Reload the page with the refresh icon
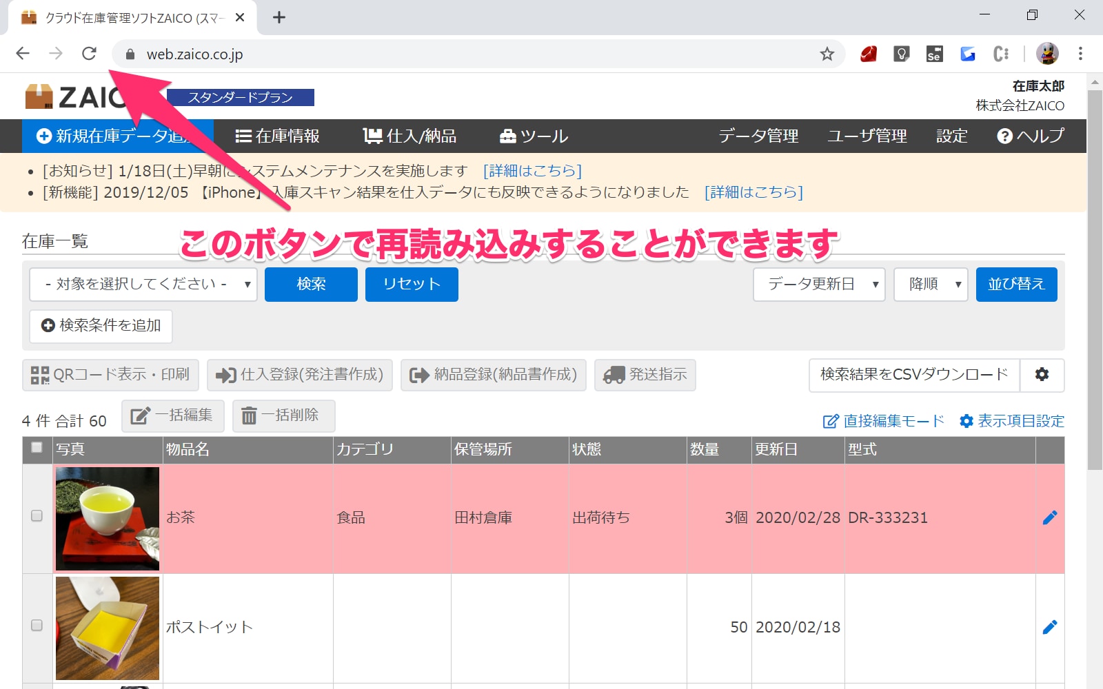 pos(89,54)
